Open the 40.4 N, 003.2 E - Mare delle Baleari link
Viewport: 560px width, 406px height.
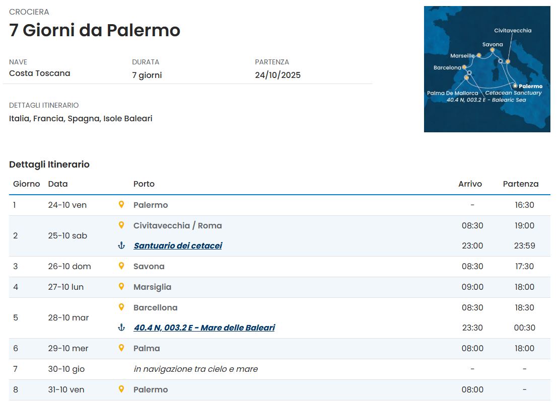(204, 328)
